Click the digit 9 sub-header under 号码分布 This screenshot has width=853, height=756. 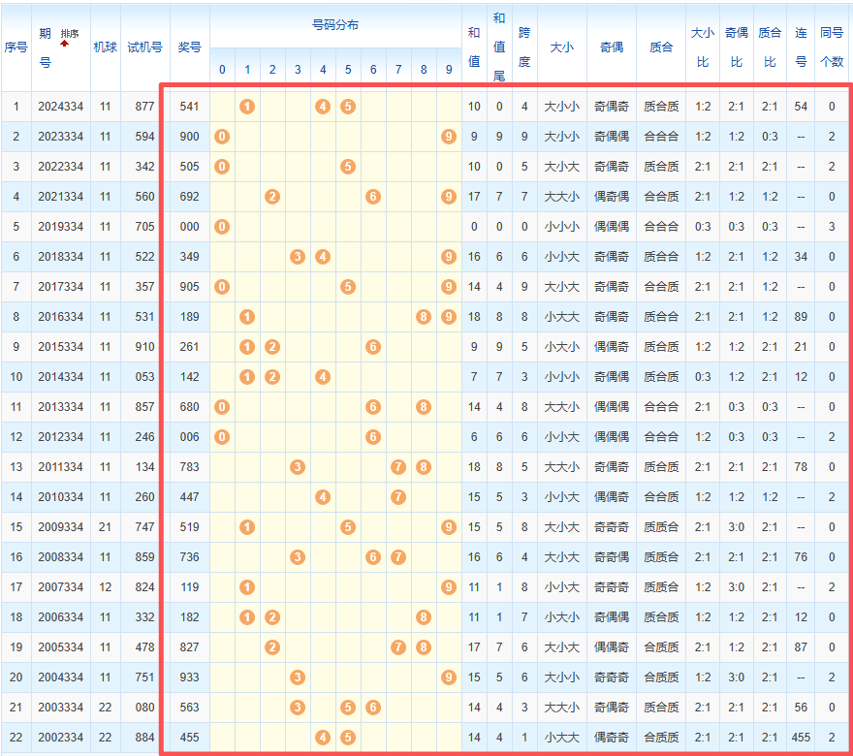448,70
